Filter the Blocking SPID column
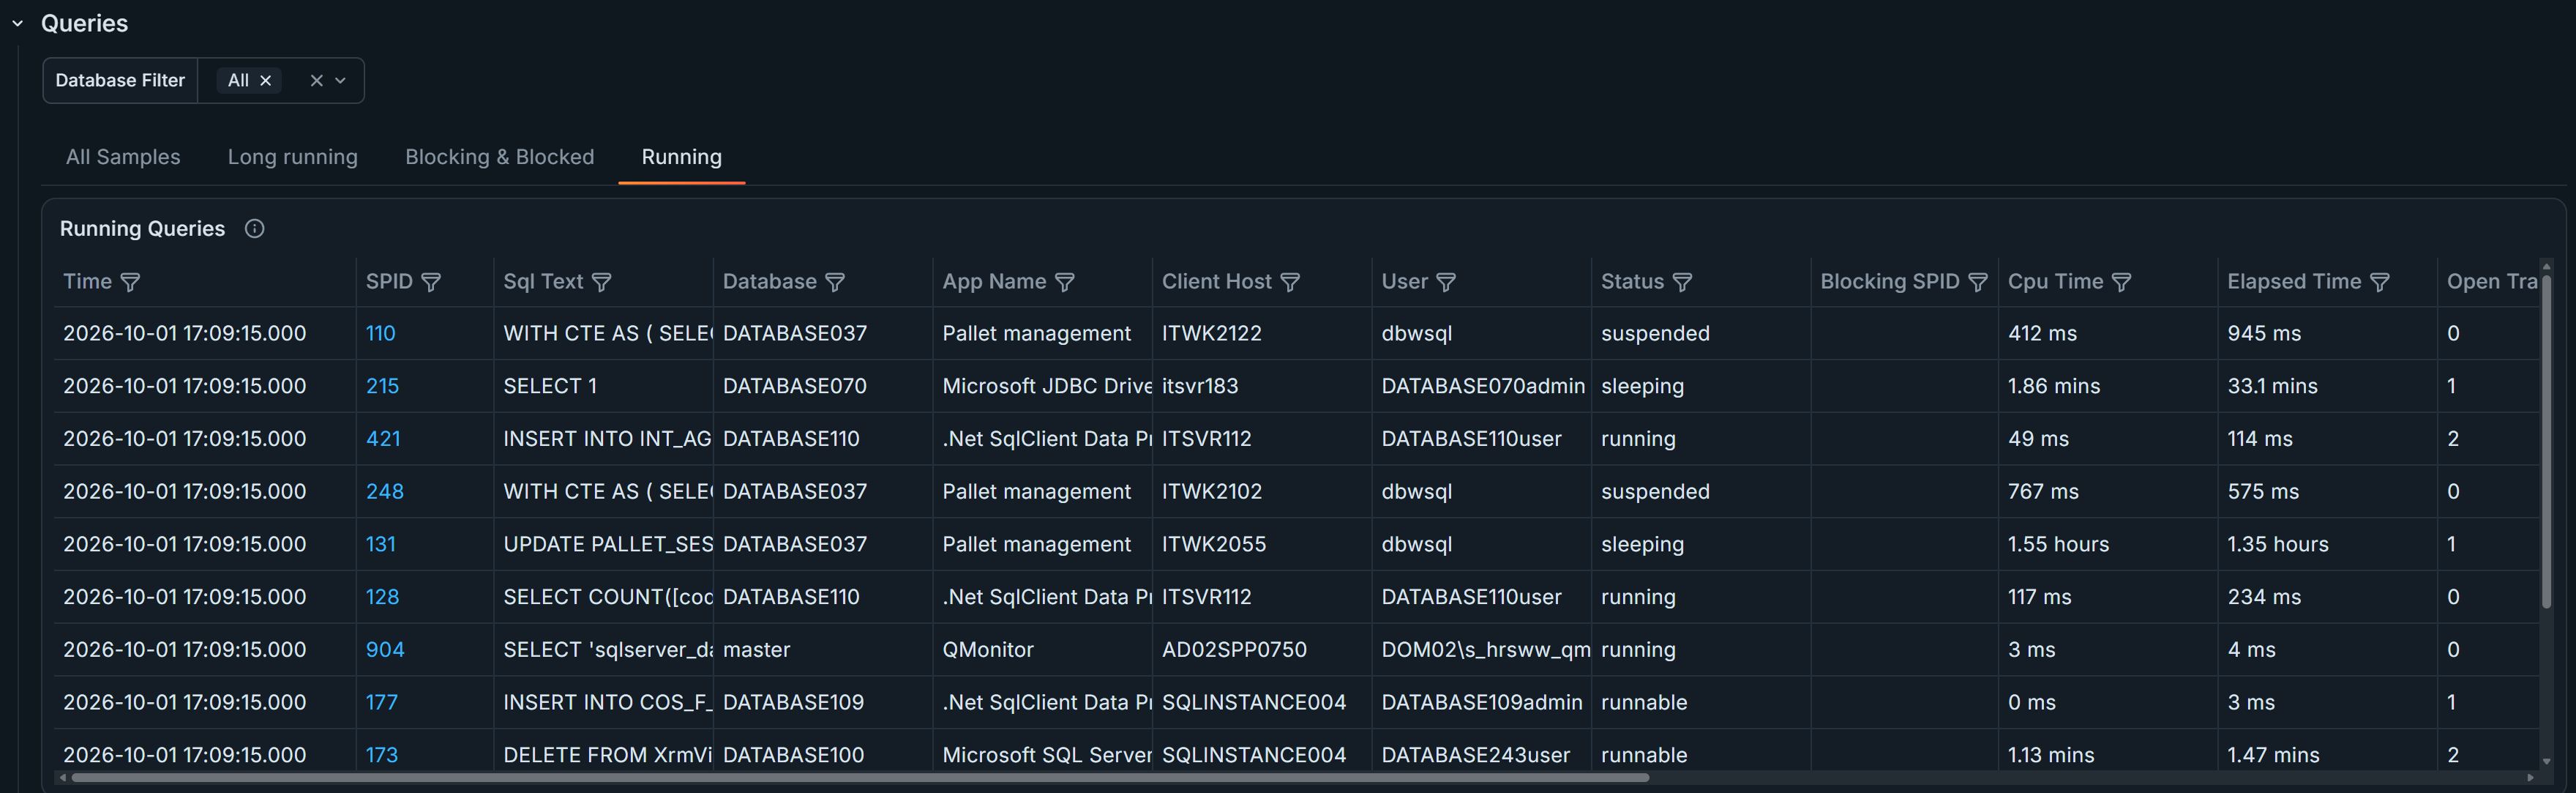This screenshot has width=2576, height=793. (1977, 283)
